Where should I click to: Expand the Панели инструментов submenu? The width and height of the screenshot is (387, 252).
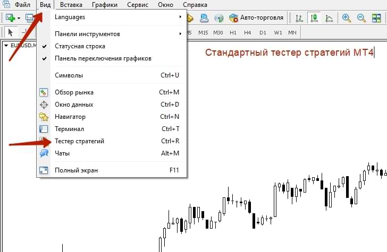point(112,34)
